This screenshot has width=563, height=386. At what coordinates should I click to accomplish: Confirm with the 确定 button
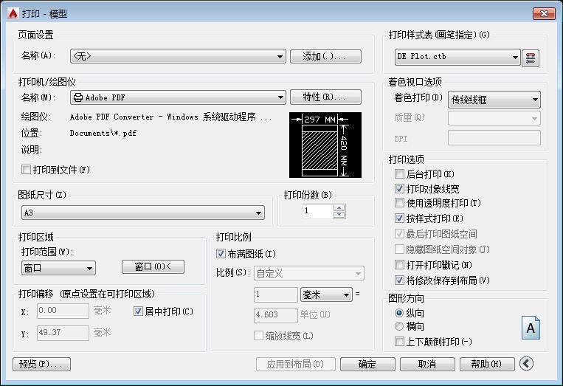(x=367, y=364)
